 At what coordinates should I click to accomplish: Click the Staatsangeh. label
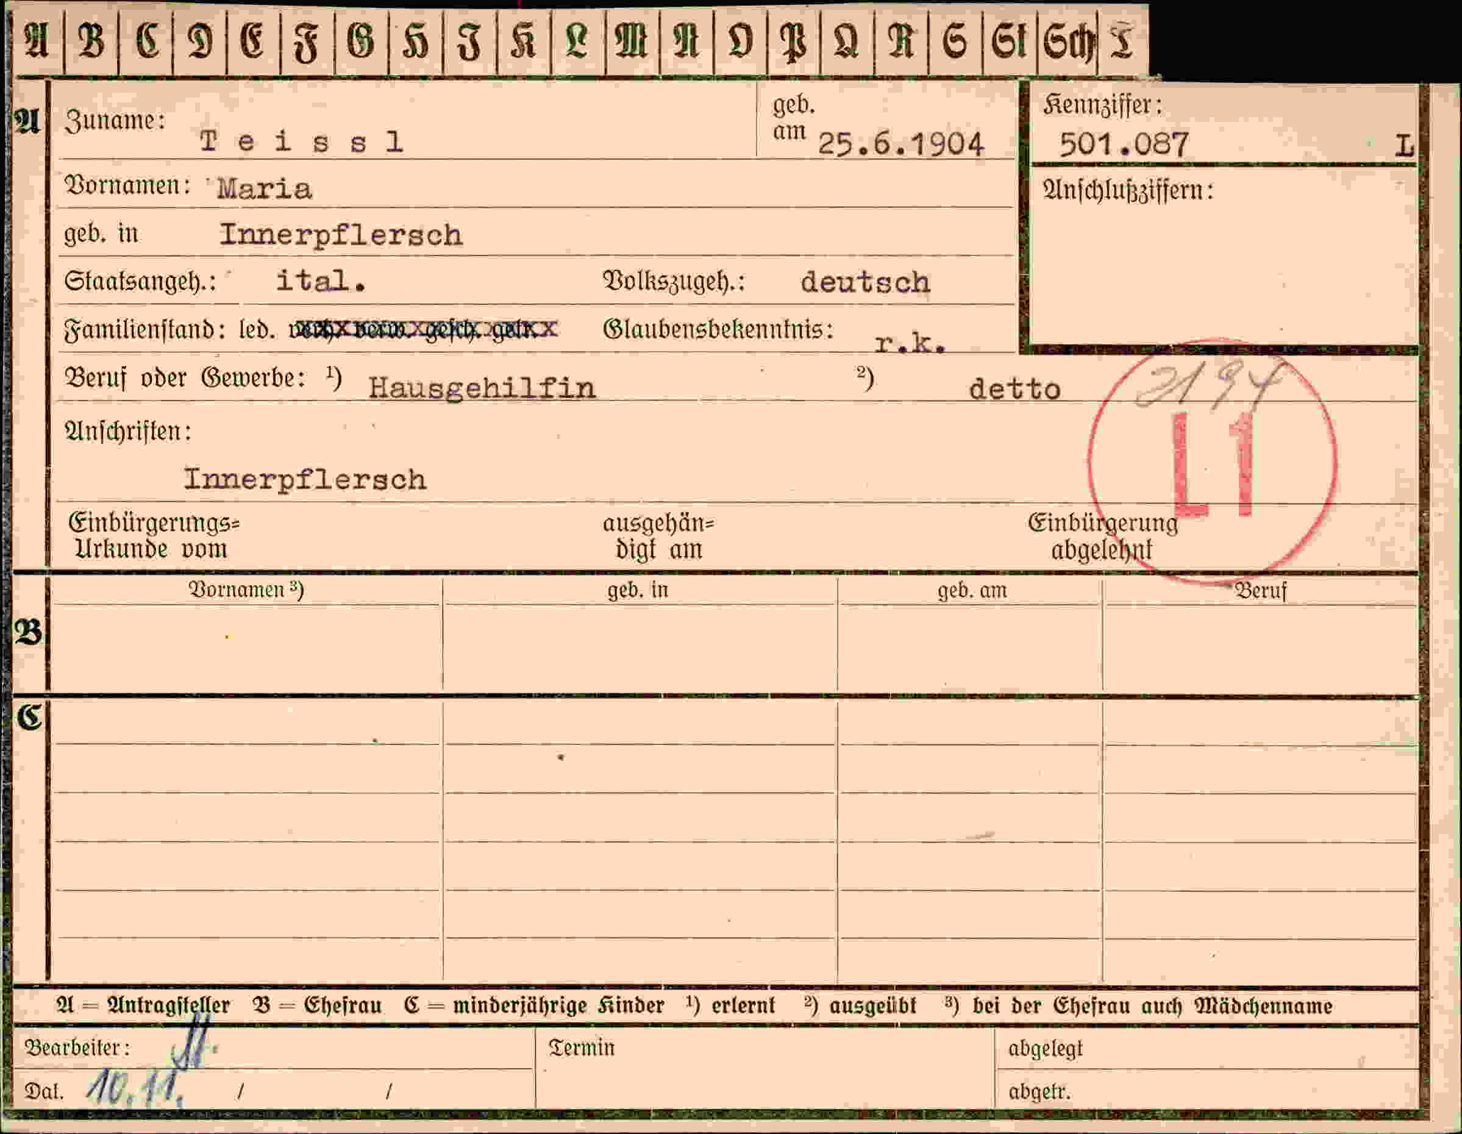[141, 281]
